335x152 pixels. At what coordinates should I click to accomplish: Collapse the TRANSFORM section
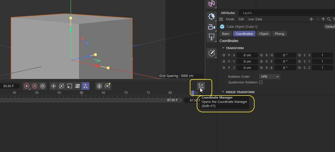223,48
